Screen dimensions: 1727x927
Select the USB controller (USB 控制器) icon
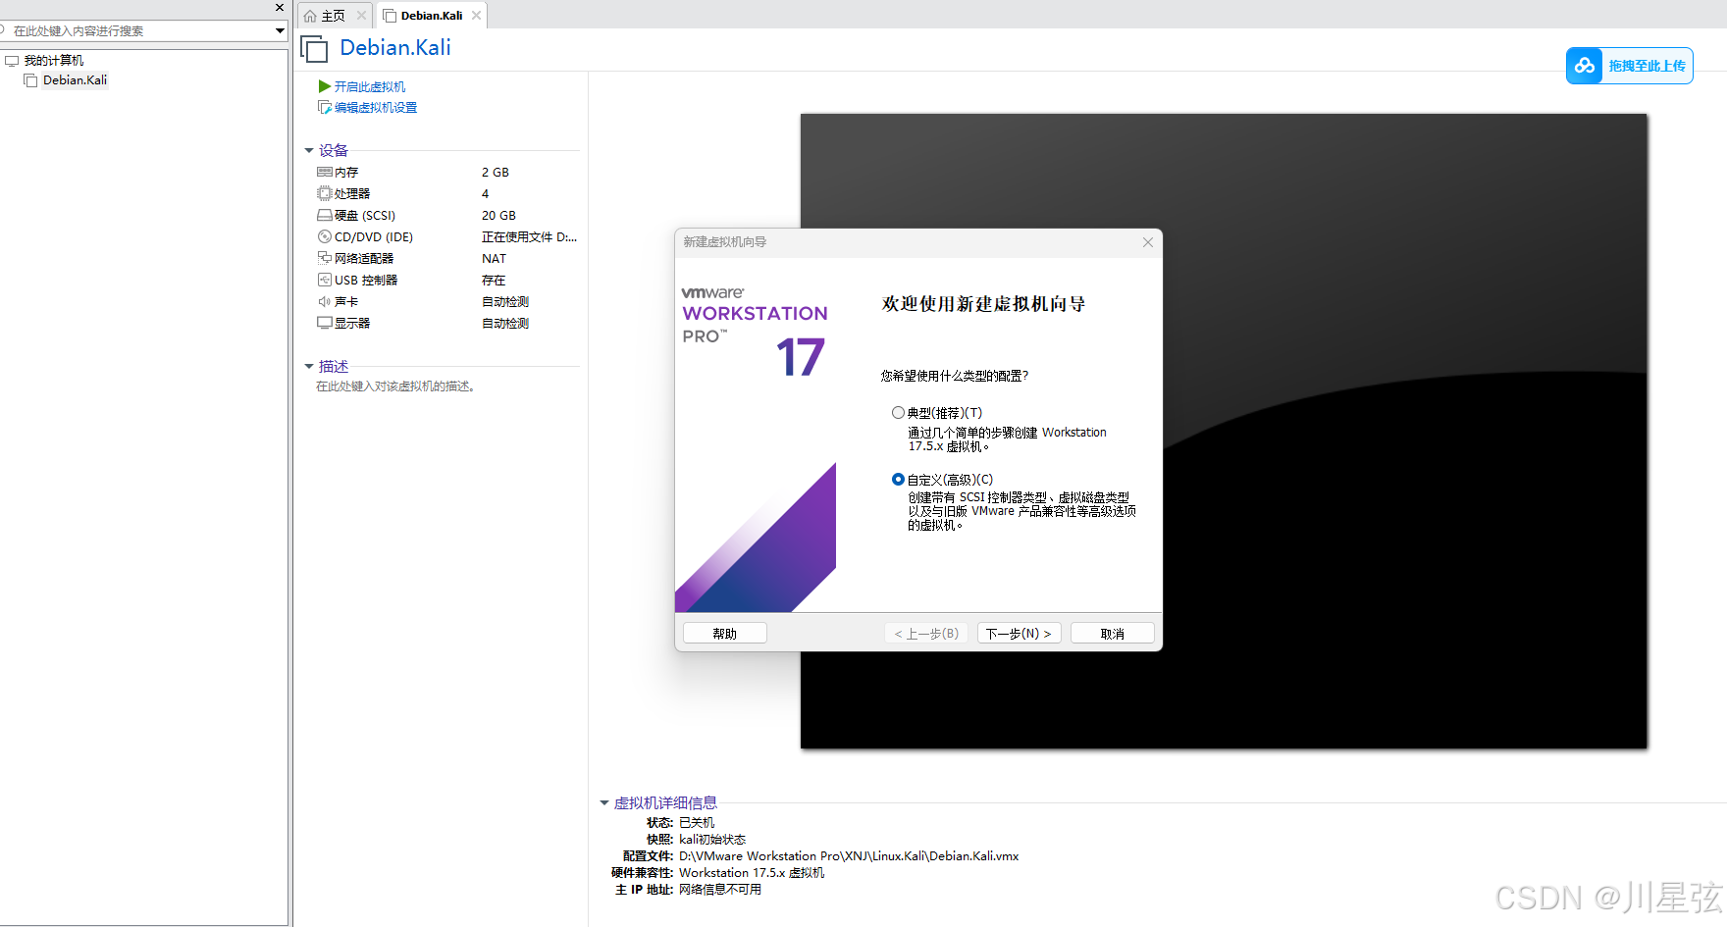click(324, 280)
